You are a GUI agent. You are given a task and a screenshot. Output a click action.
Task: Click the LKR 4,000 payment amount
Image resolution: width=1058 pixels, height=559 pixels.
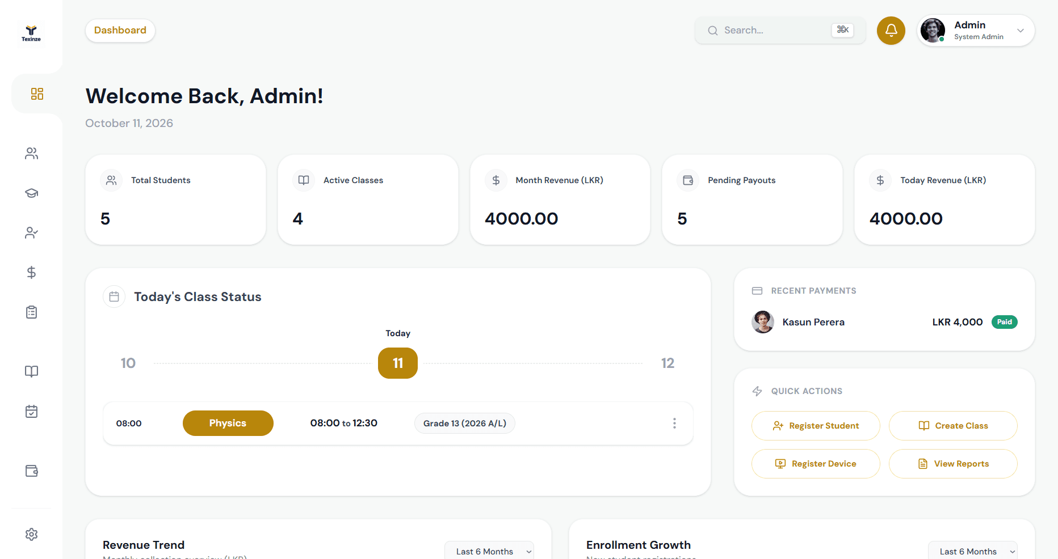coord(958,322)
